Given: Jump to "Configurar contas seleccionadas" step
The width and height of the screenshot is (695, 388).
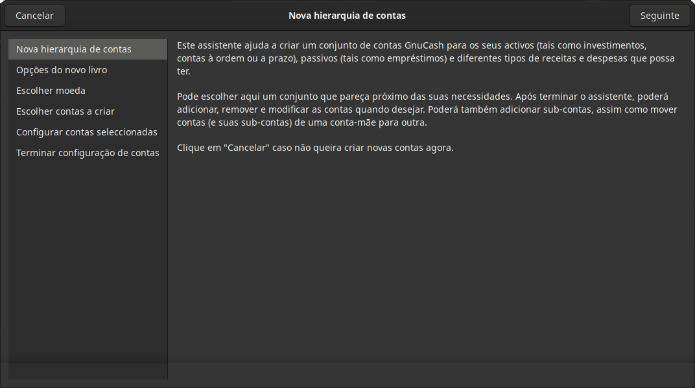Looking at the screenshot, I should click(x=86, y=131).
